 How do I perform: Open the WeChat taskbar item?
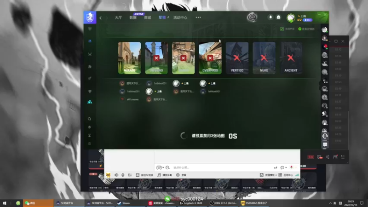coord(38,203)
